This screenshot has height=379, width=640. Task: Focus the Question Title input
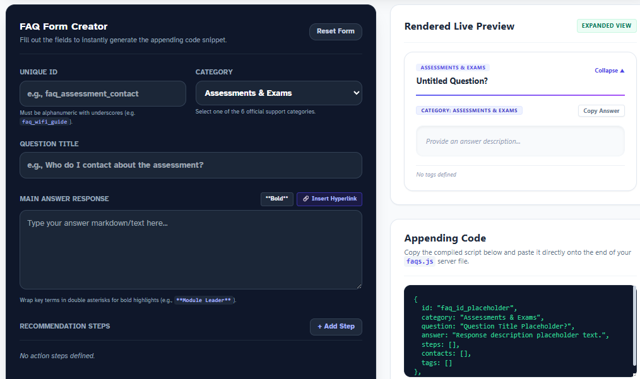coord(191,165)
